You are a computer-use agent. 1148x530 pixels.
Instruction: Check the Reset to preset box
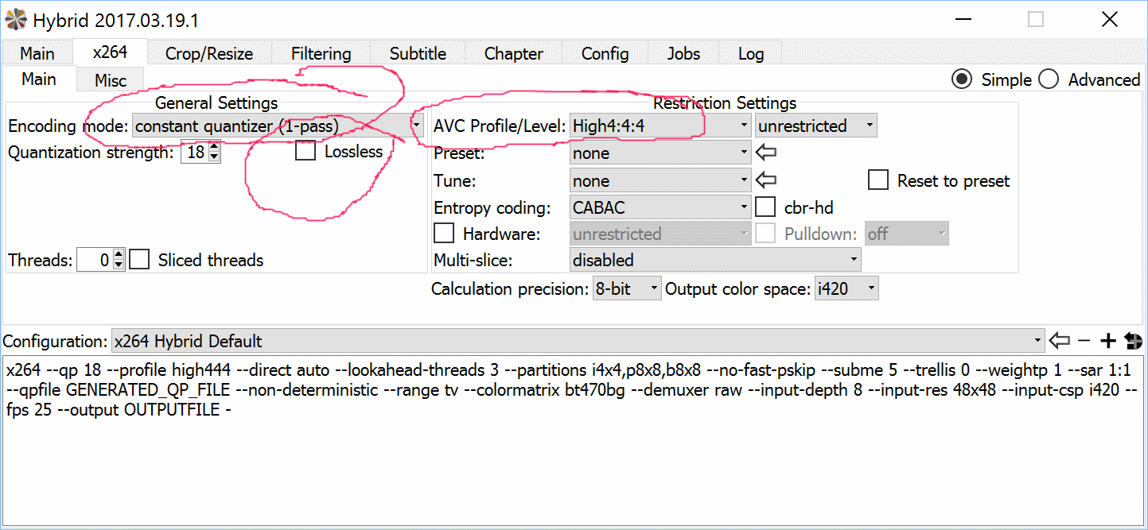878,180
